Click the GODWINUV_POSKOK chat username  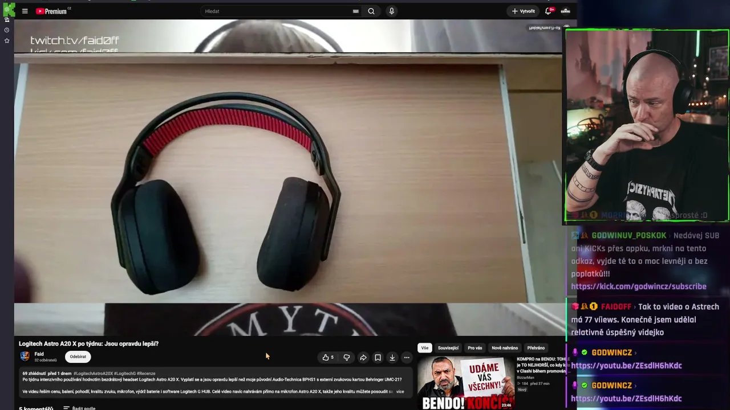pos(628,235)
